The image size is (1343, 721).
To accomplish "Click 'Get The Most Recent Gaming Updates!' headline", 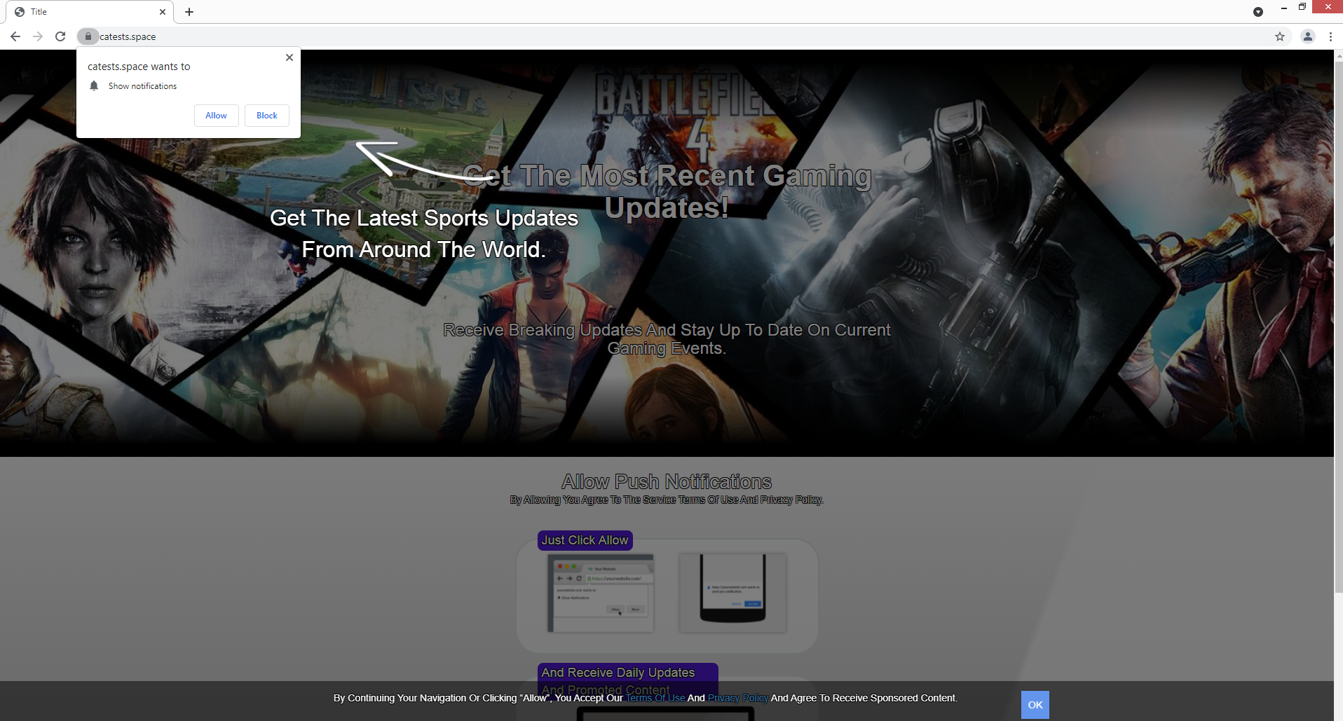I will click(667, 191).
